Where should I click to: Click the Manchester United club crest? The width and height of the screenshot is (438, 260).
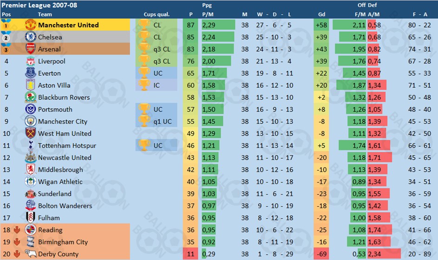[x=31, y=25]
